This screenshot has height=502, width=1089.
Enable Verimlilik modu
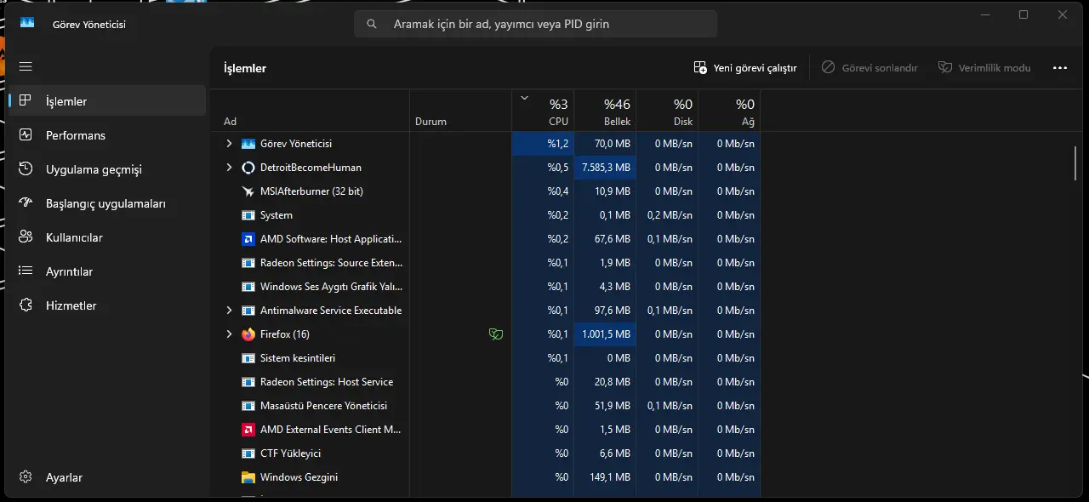(984, 68)
